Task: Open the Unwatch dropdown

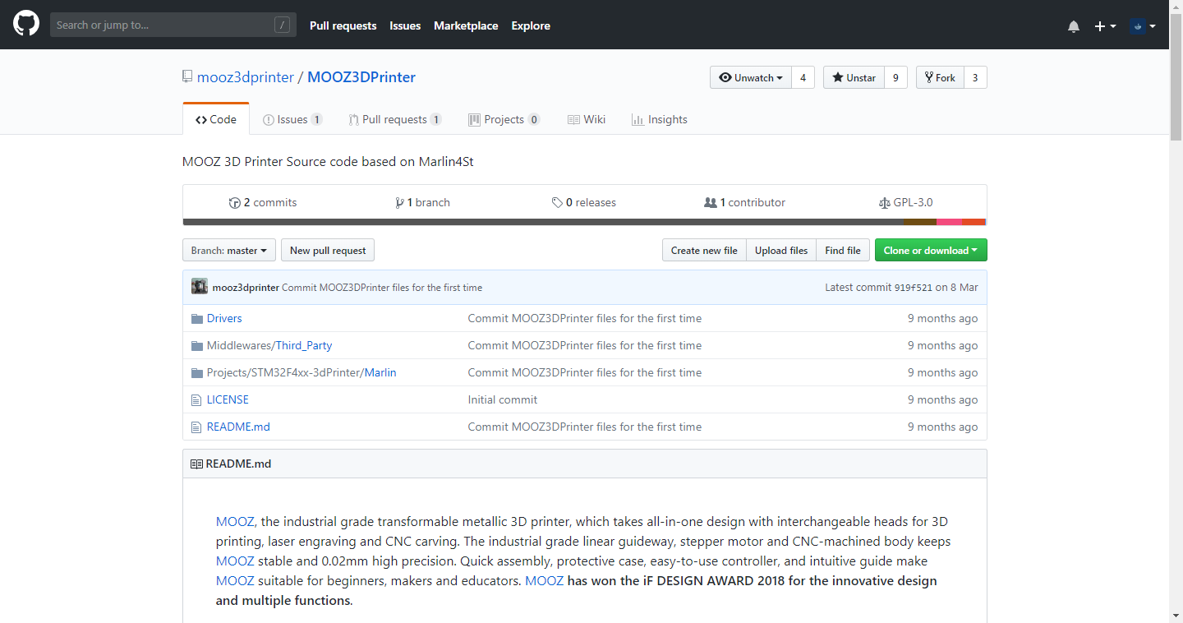Action: click(751, 77)
